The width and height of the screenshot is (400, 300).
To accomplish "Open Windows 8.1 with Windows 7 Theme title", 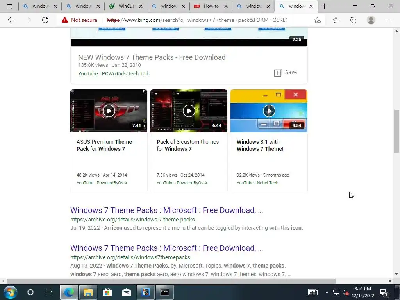I will (260, 145).
